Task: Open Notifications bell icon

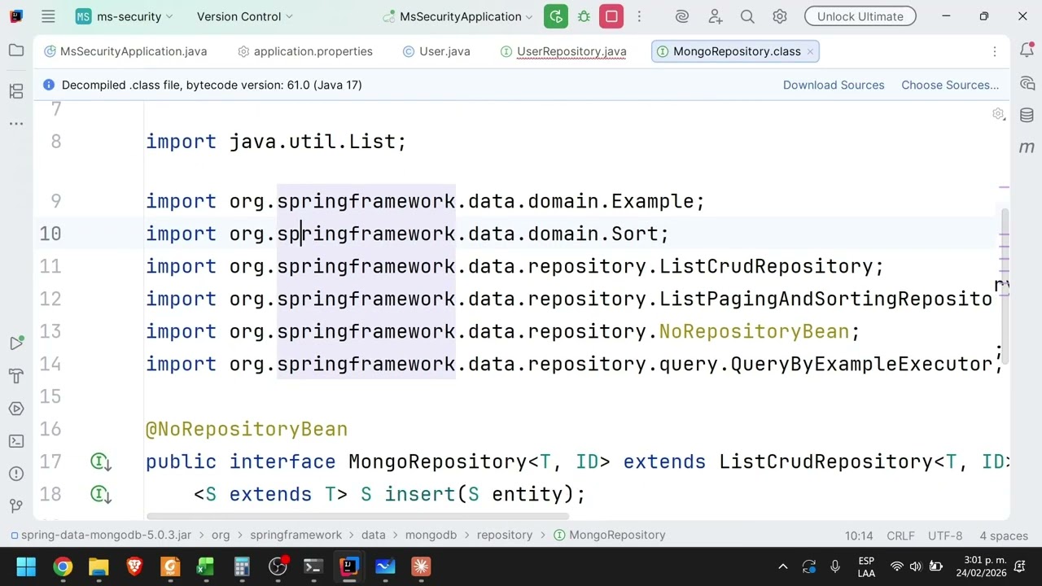Action: (x=1027, y=50)
